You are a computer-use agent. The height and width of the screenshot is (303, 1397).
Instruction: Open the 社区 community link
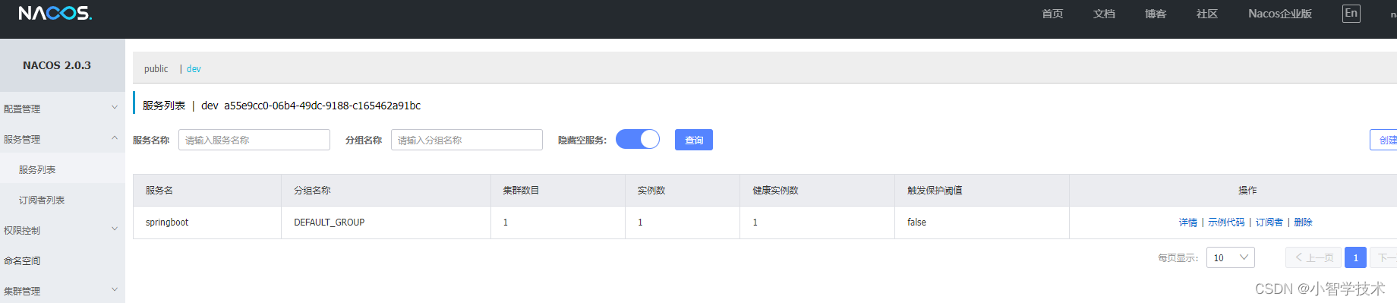[1207, 14]
